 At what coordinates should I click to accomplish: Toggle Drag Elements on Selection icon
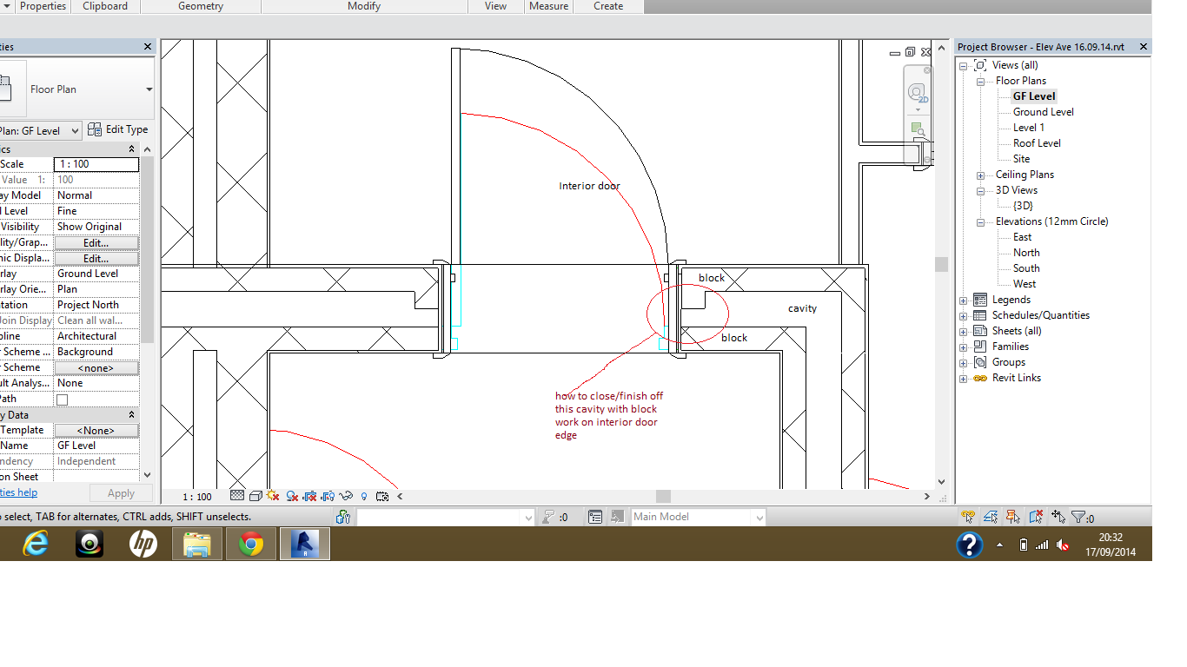click(1058, 517)
